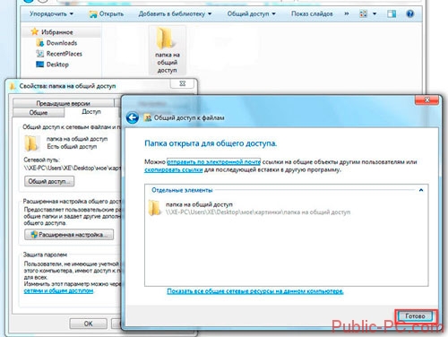The height and width of the screenshot is (337, 448).
Task: Switch to the Доступ tab
Action: click(x=91, y=112)
